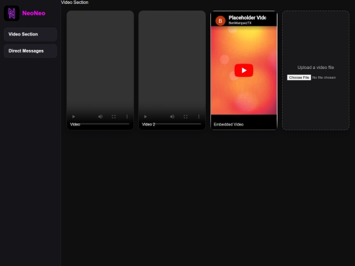Viewport: 355px width, 266px height.
Task: Play the embedded YouTube video
Action: click(244, 70)
